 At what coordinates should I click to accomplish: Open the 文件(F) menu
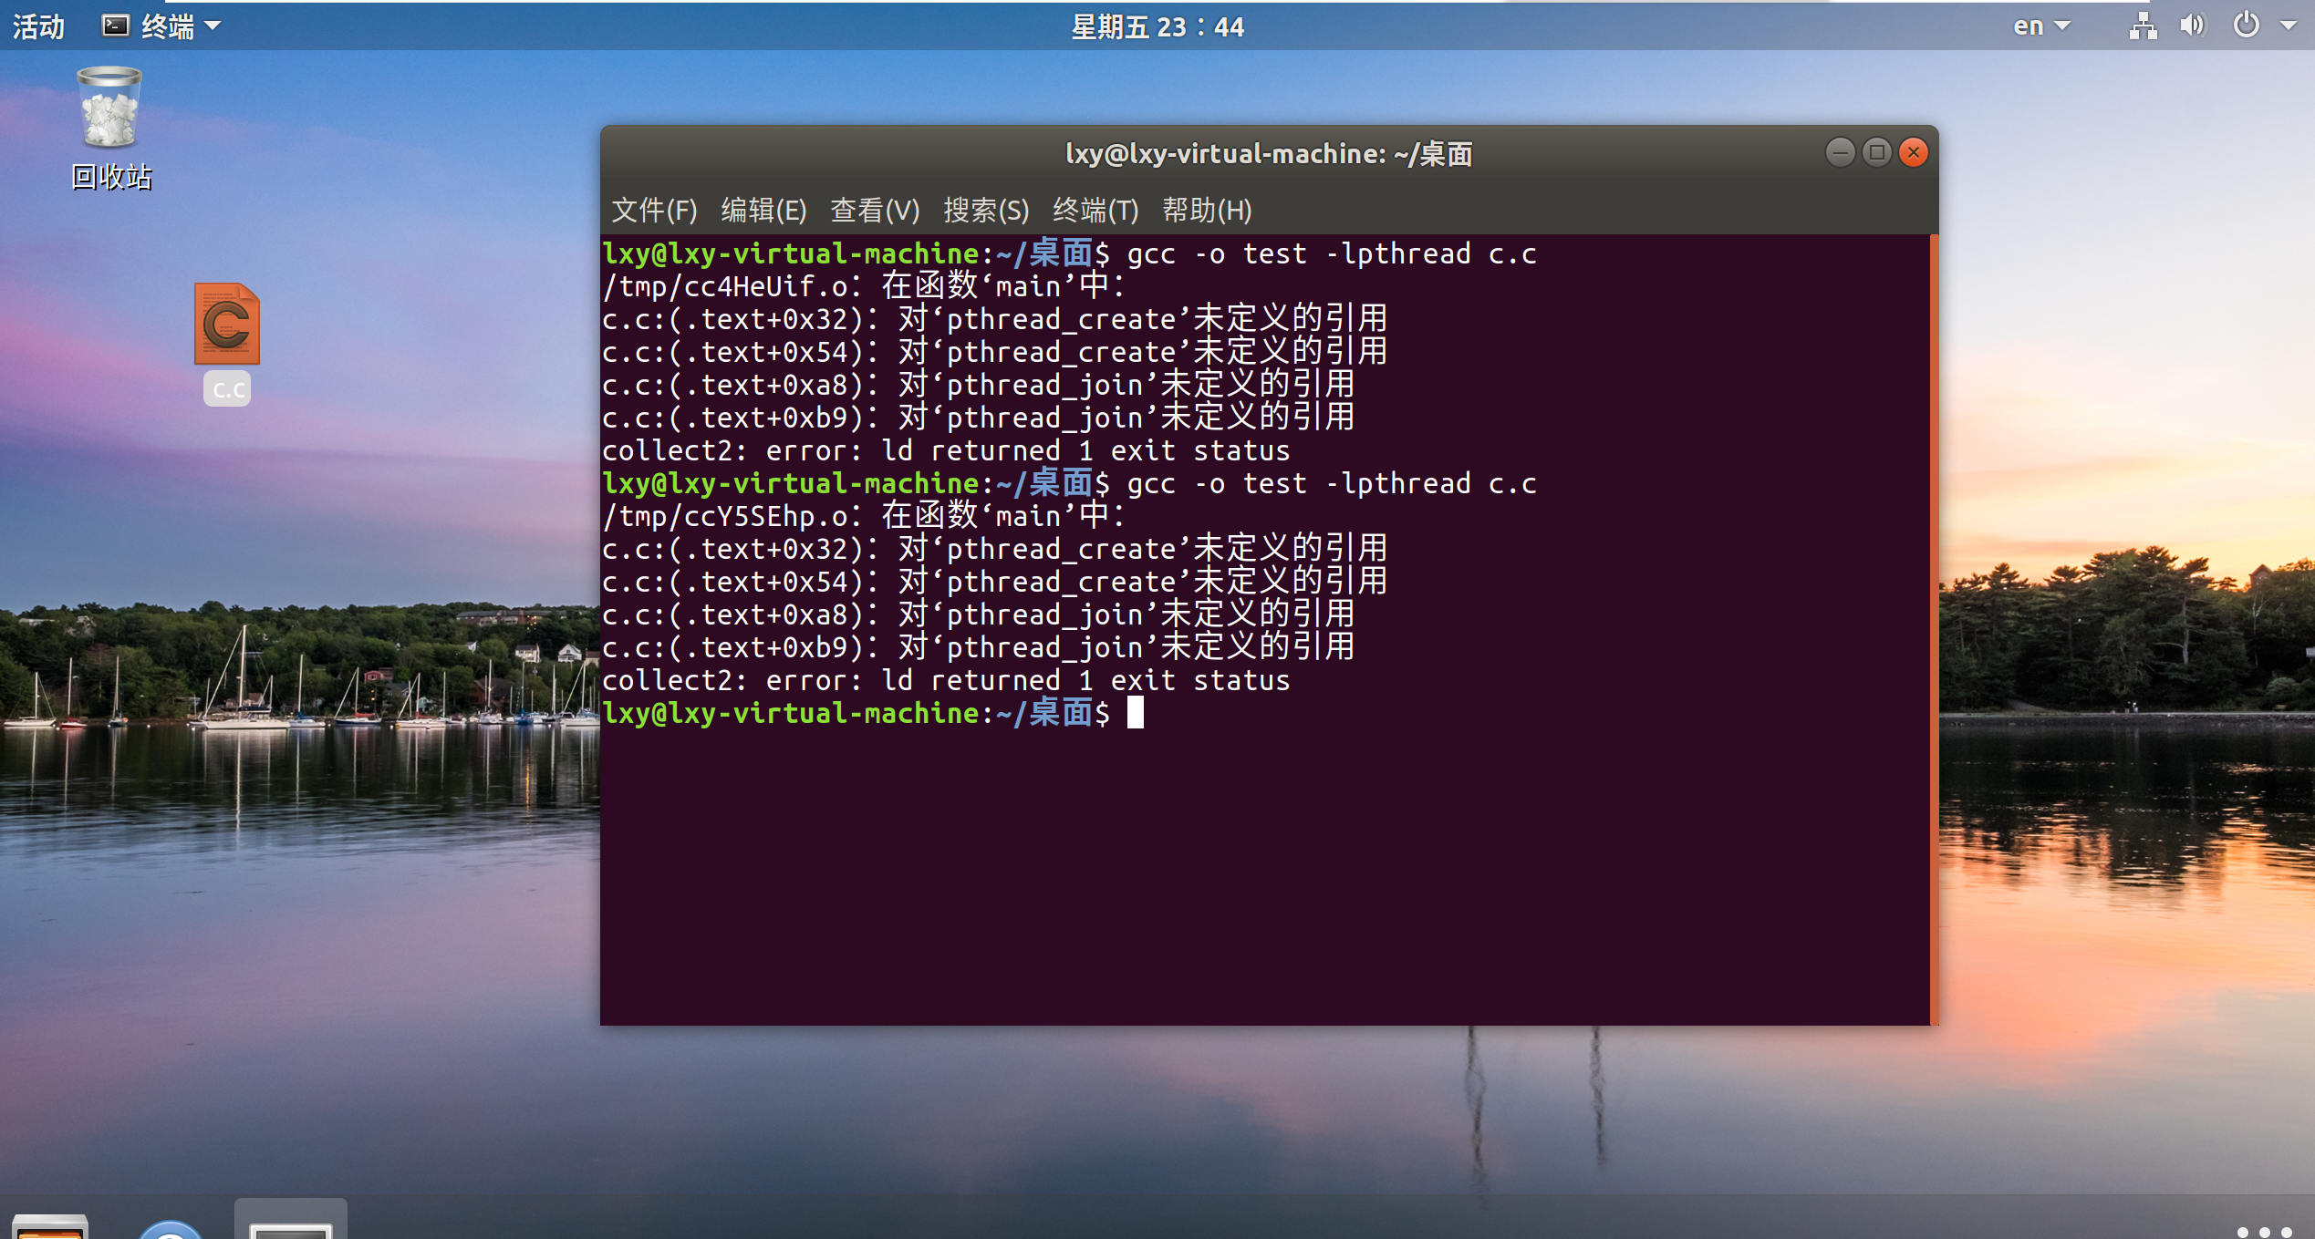point(653,211)
